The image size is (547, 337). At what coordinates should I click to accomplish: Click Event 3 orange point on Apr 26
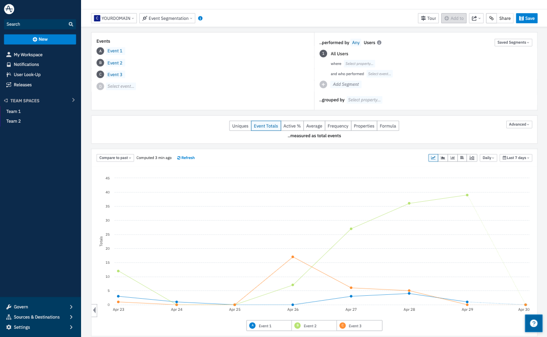point(293,257)
